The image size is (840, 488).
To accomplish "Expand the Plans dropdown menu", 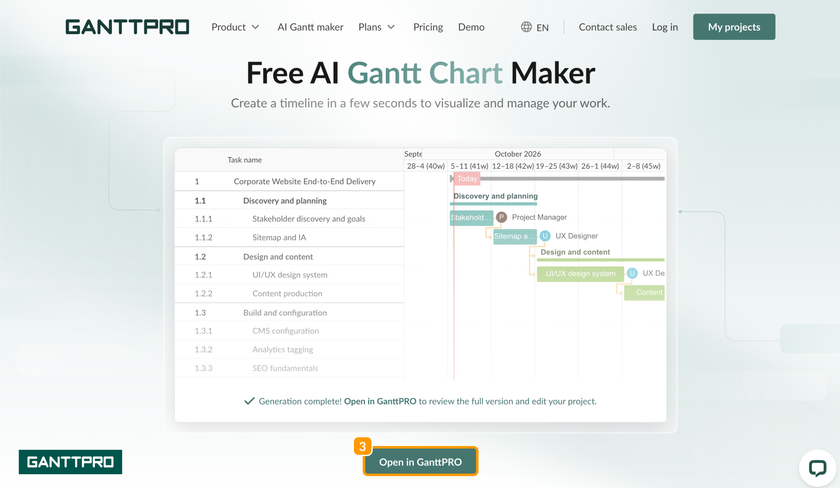I will 377,27.
